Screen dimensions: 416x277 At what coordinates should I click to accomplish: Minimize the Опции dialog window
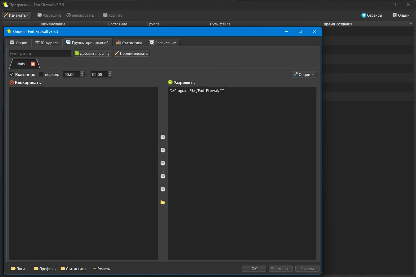tap(286, 31)
